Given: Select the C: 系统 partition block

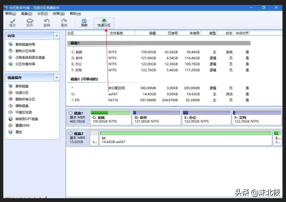Looking at the screenshot, I should point(110,117).
